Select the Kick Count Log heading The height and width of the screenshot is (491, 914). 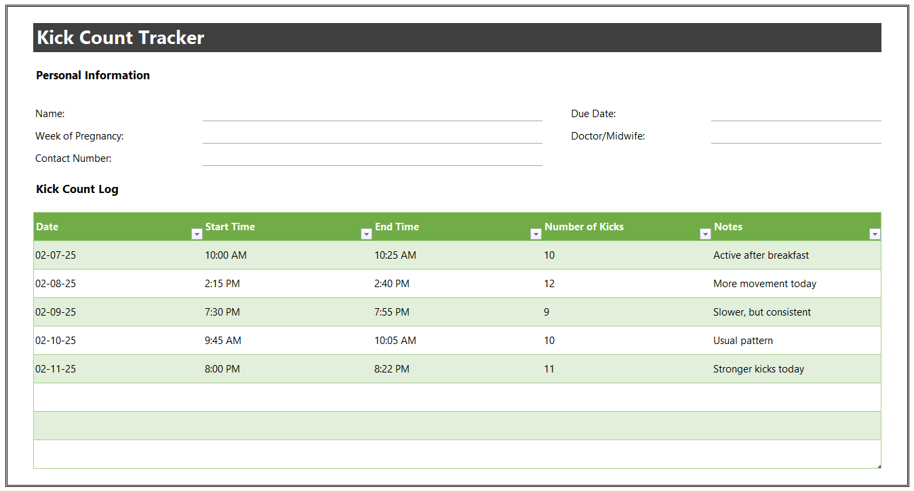click(x=77, y=189)
